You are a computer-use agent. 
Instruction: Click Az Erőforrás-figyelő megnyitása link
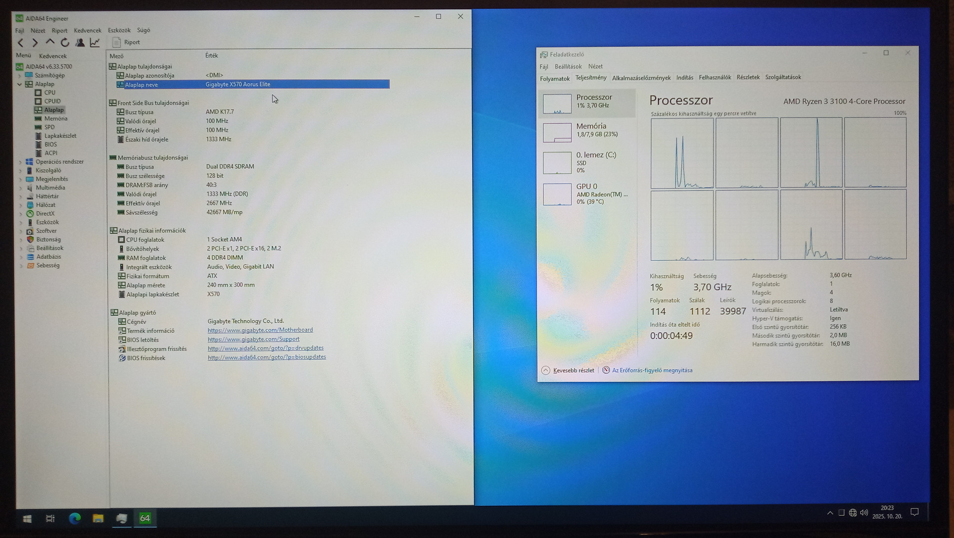point(652,370)
